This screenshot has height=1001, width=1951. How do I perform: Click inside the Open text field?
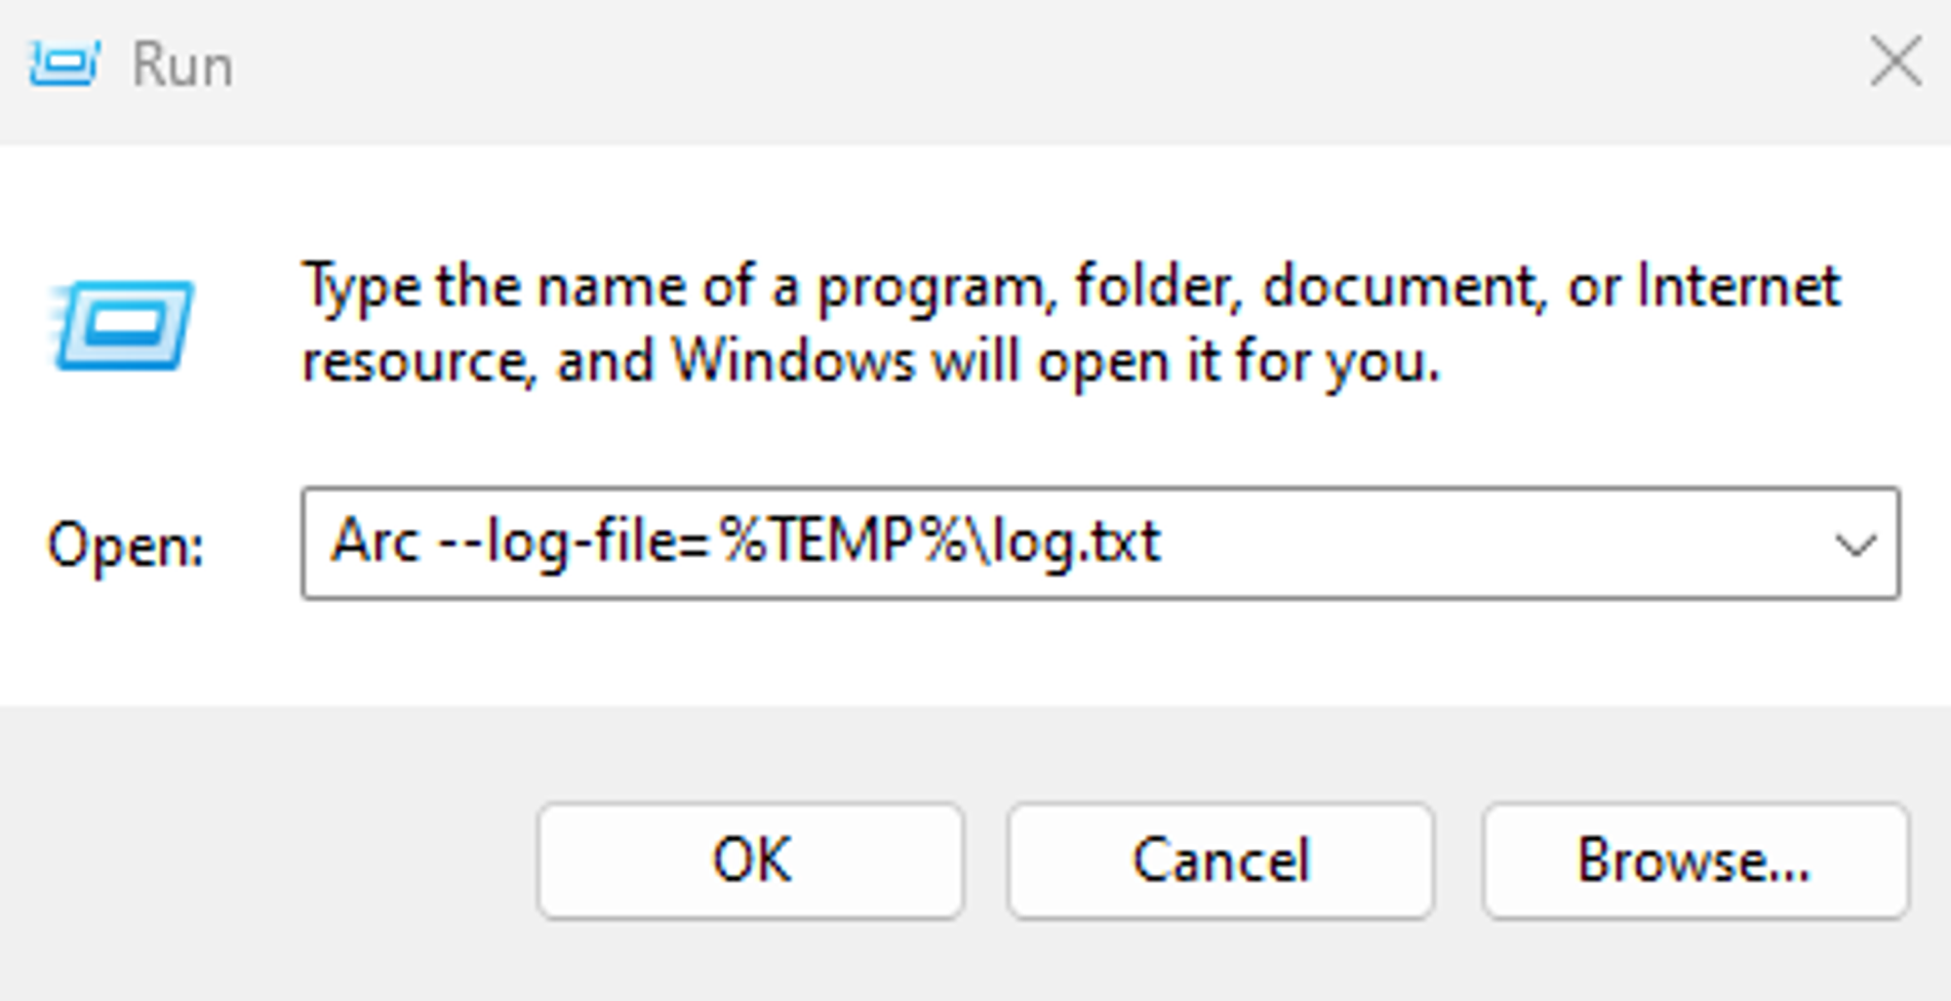pos(1100,542)
